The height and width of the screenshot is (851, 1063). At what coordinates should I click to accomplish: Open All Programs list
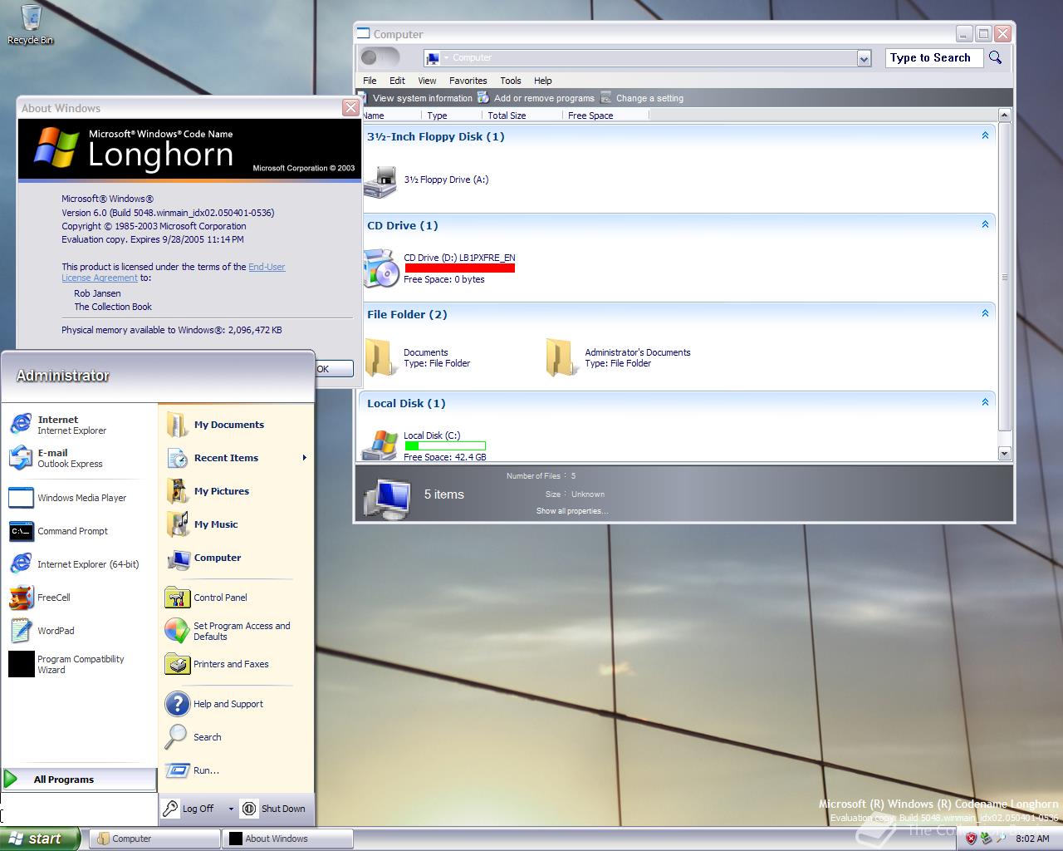[x=79, y=779]
